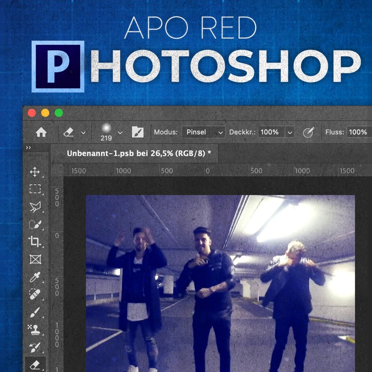Choose the Brush tool in the toolbar
372x372 pixels.
35,312
